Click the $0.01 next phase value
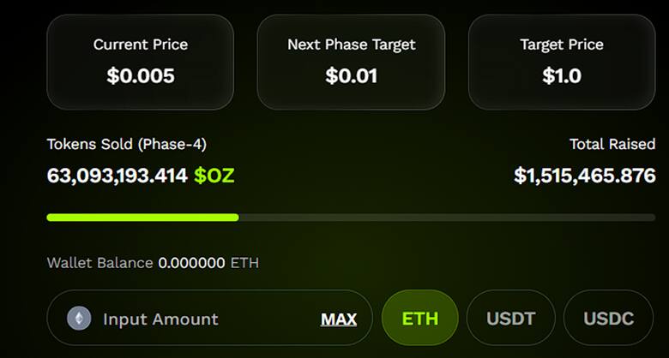 click(x=351, y=75)
